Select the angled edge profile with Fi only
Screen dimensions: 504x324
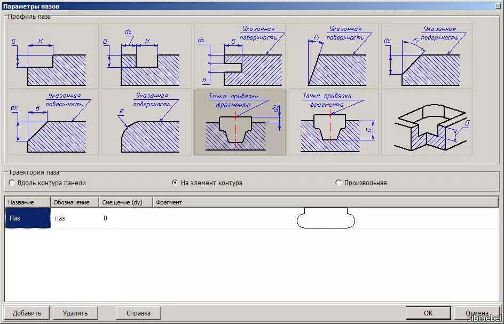[333, 56]
